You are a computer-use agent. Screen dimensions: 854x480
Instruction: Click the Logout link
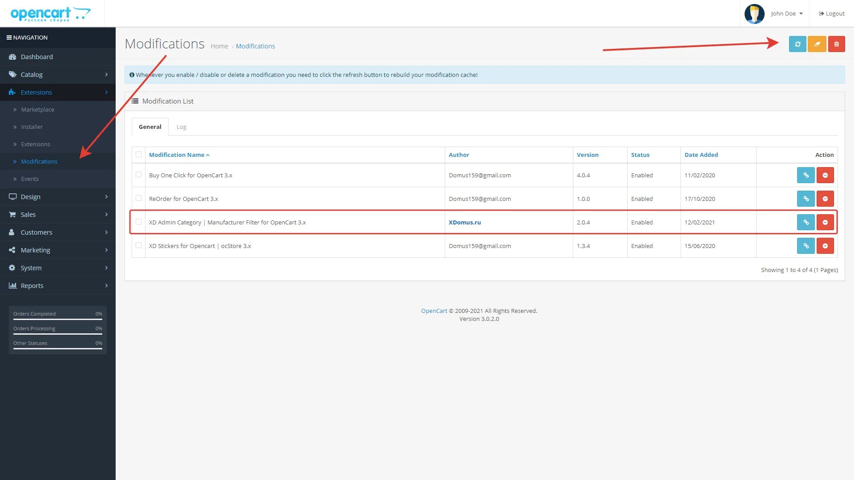pyautogui.click(x=832, y=13)
